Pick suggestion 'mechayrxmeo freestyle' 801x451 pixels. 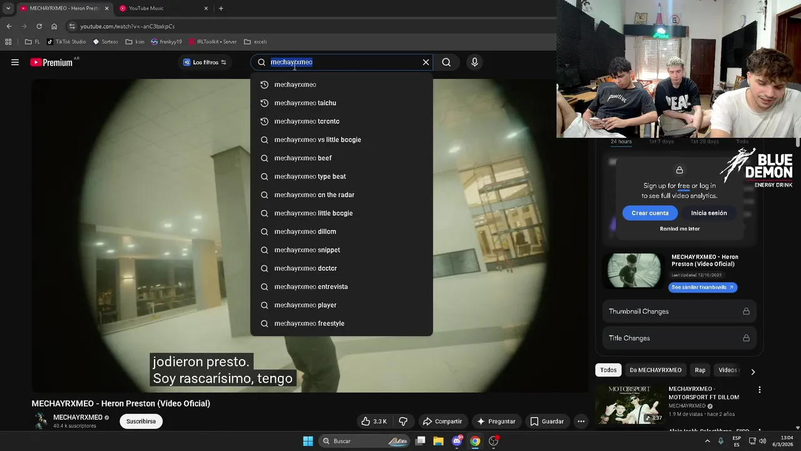341,323
